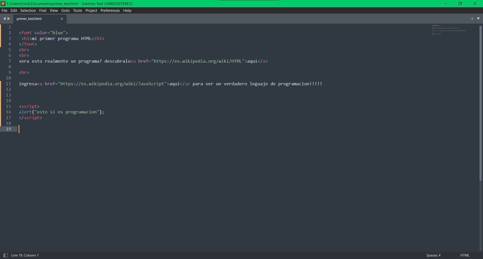This screenshot has height=259, width=483.
Task: Open the Goto menu
Action: click(x=65, y=11)
